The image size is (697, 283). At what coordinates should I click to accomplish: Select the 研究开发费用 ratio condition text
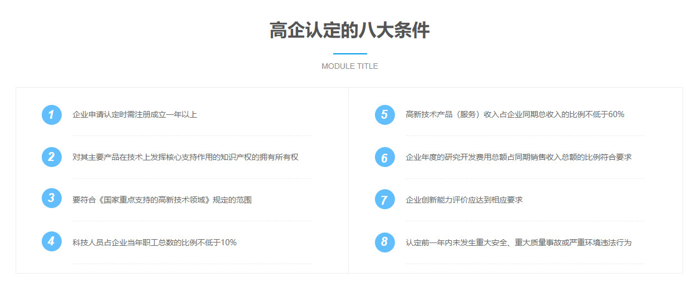point(518,157)
